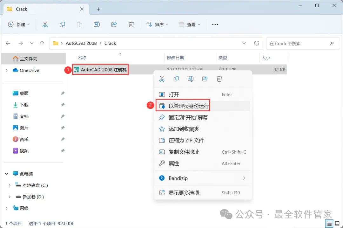Click Delete trash icon in the context menu
This screenshot has height=228, width=343.
point(219,79)
